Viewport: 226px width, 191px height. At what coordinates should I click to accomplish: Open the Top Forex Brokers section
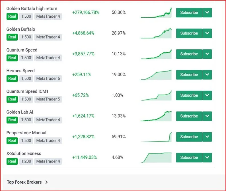pos(24,182)
